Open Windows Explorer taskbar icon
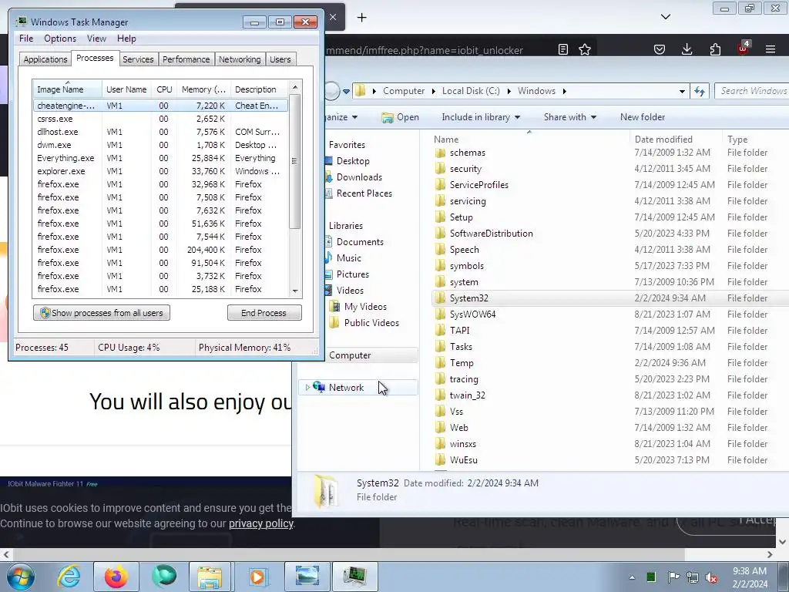Image resolution: width=789 pixels, height=592 pixels. tap(210, 577)
